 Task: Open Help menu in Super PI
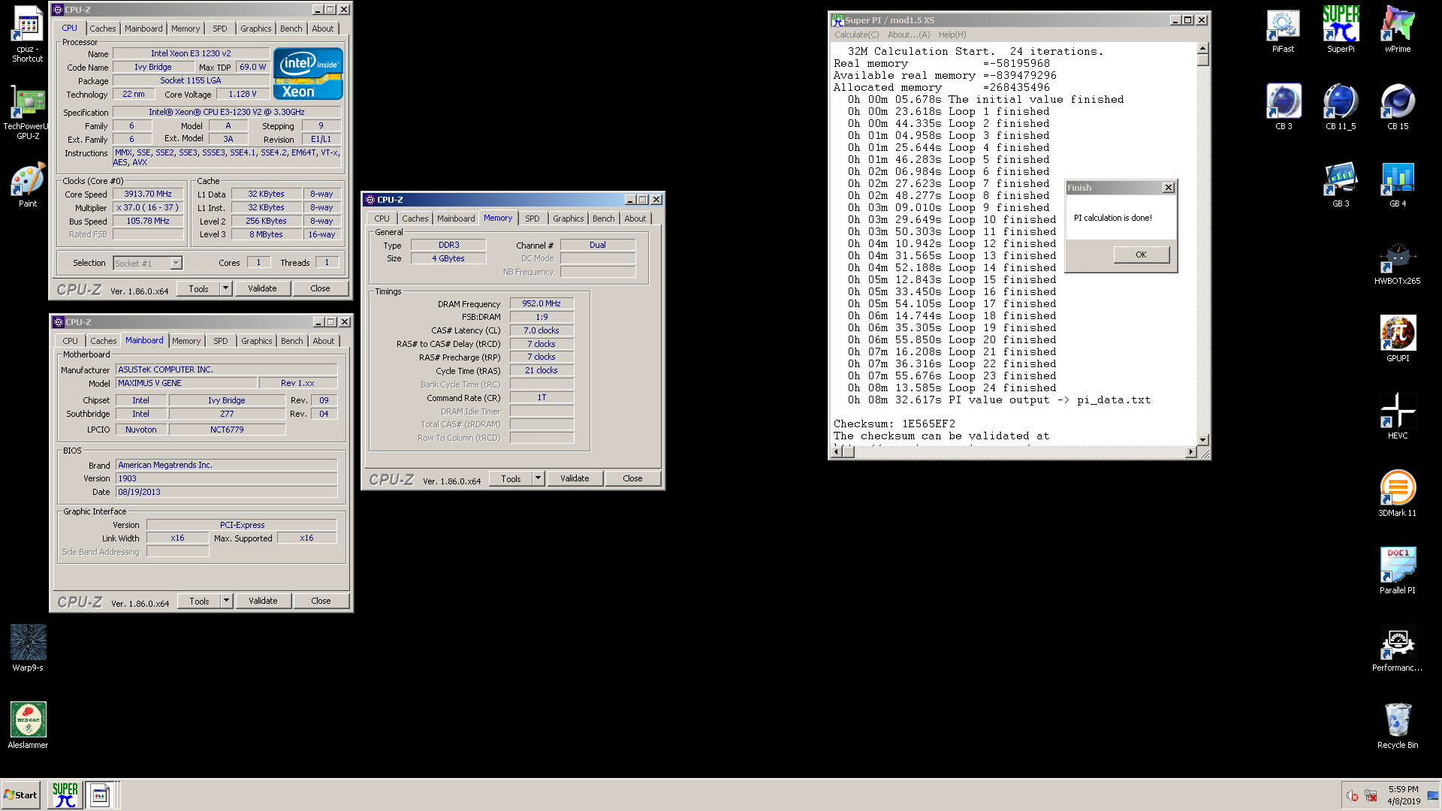click(952, 35)
